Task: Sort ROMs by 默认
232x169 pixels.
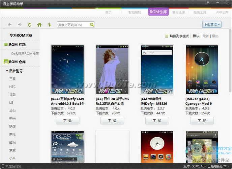Action: (x=196, y=36)
